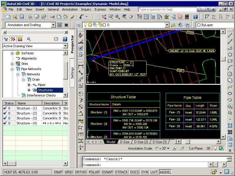Image resolution: width=235 pixels, height=176 pixels.
Task: Select the linear dimension tool
Action: pos(81,66)
